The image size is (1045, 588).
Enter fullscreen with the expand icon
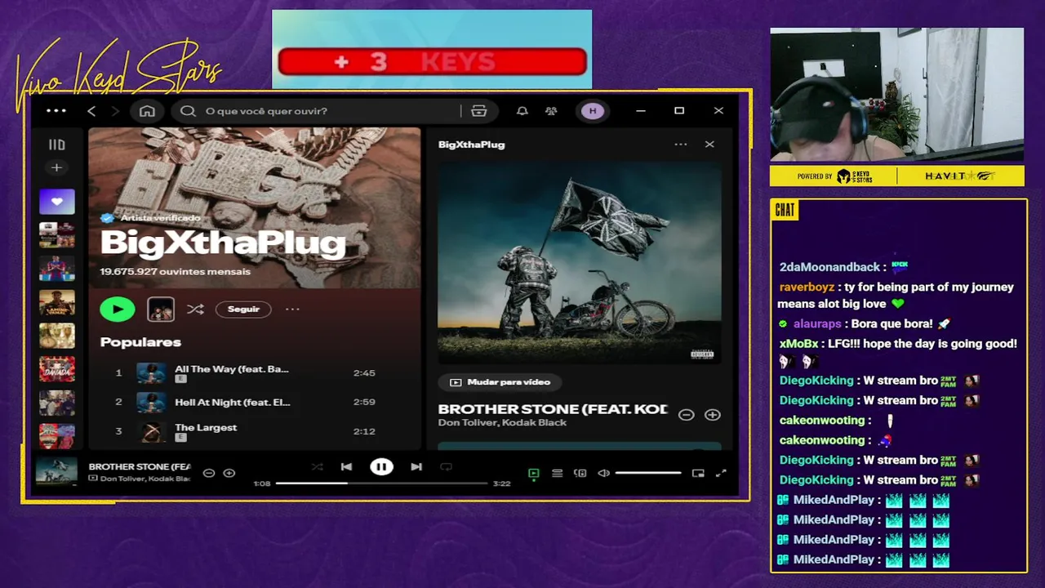coord(721,473)
